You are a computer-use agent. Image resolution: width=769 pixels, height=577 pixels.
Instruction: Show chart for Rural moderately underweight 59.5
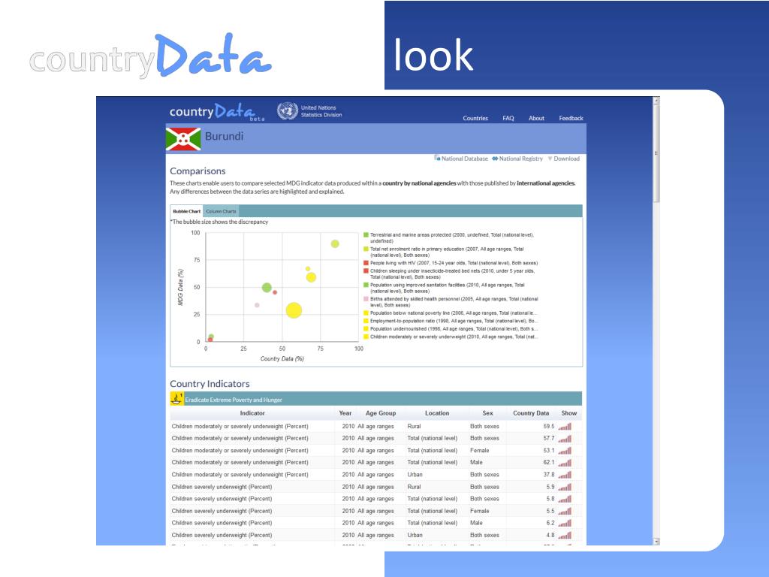point(565,427)
